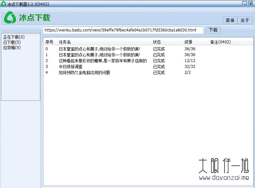The width and height of the screenshot is (255, 188).
Task: Select 已下载(5) in the sidebar
Action: point(12,42)
